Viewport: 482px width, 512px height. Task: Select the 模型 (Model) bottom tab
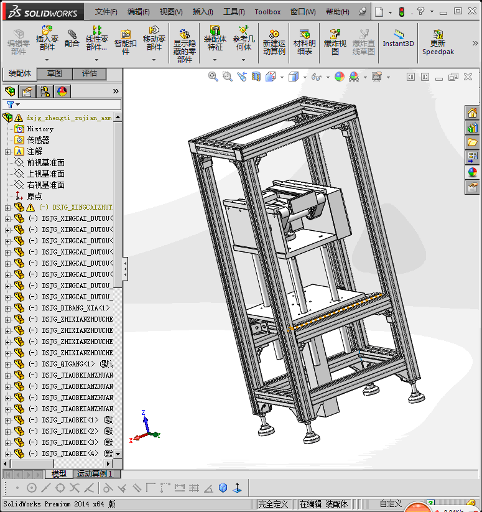click(58, 474)
